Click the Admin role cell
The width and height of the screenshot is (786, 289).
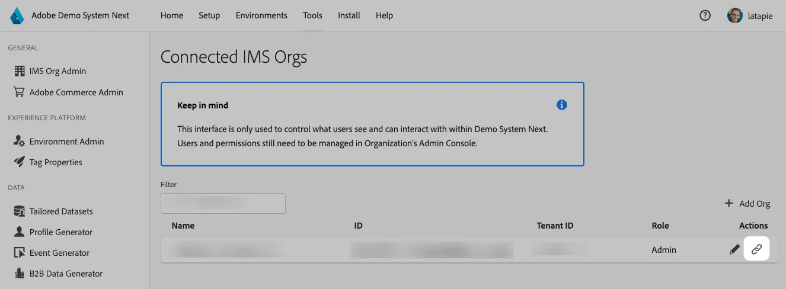pos(664,250)
